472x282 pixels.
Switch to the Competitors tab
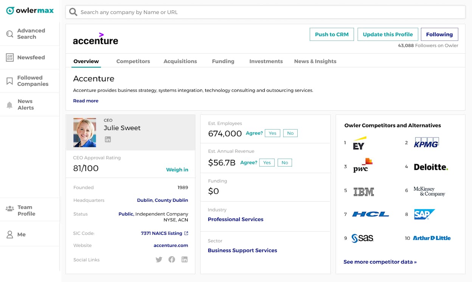coord(133,61)
